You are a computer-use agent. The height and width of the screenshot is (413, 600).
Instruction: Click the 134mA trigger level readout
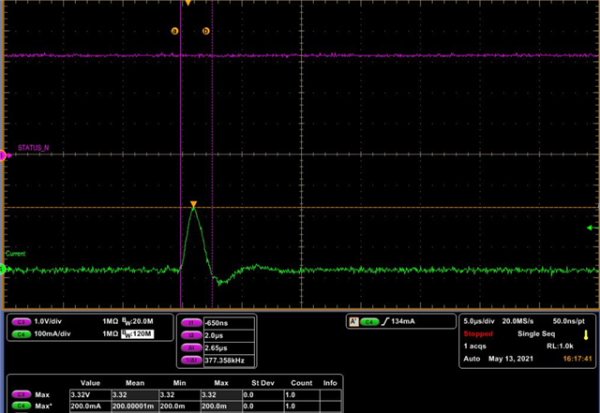403,321
